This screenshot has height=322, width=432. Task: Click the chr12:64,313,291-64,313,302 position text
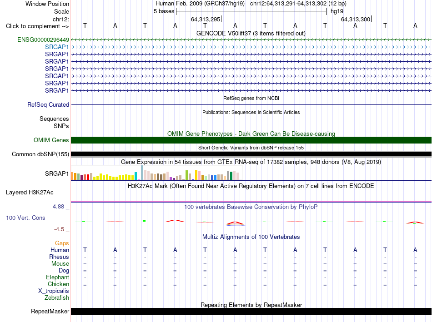pos(288,4)
